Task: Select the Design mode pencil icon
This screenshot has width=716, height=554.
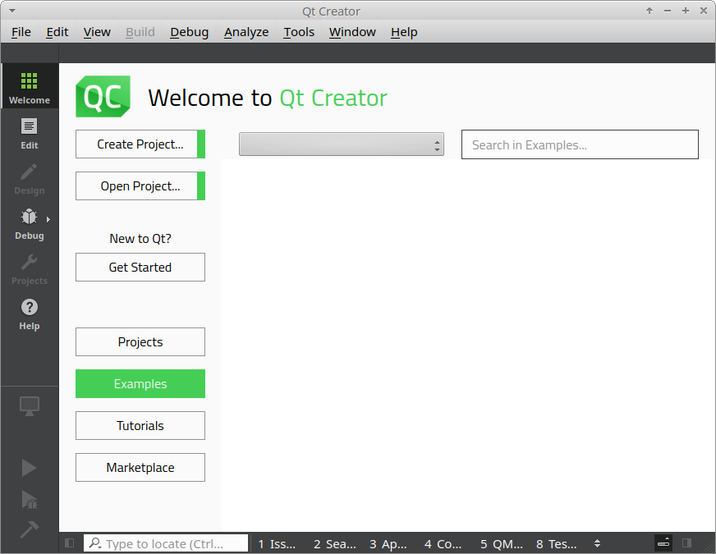Action: pos(30,172)
